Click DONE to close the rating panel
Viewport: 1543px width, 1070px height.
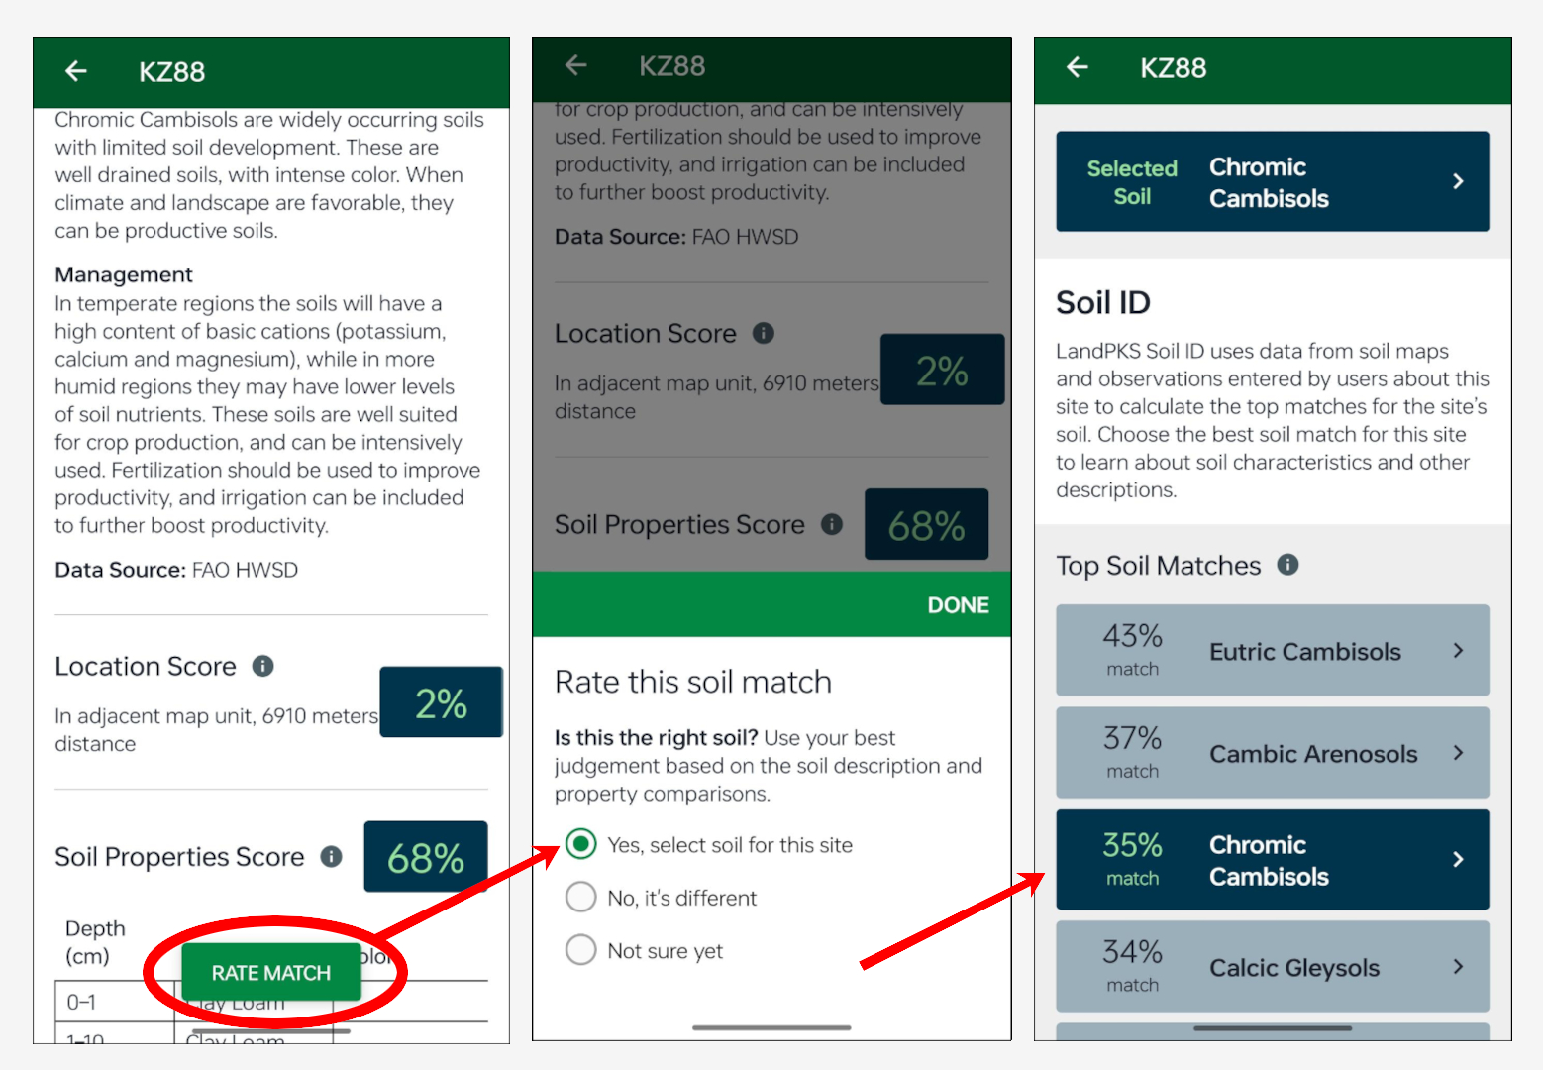pyautogui.click(x=957, y=604)
